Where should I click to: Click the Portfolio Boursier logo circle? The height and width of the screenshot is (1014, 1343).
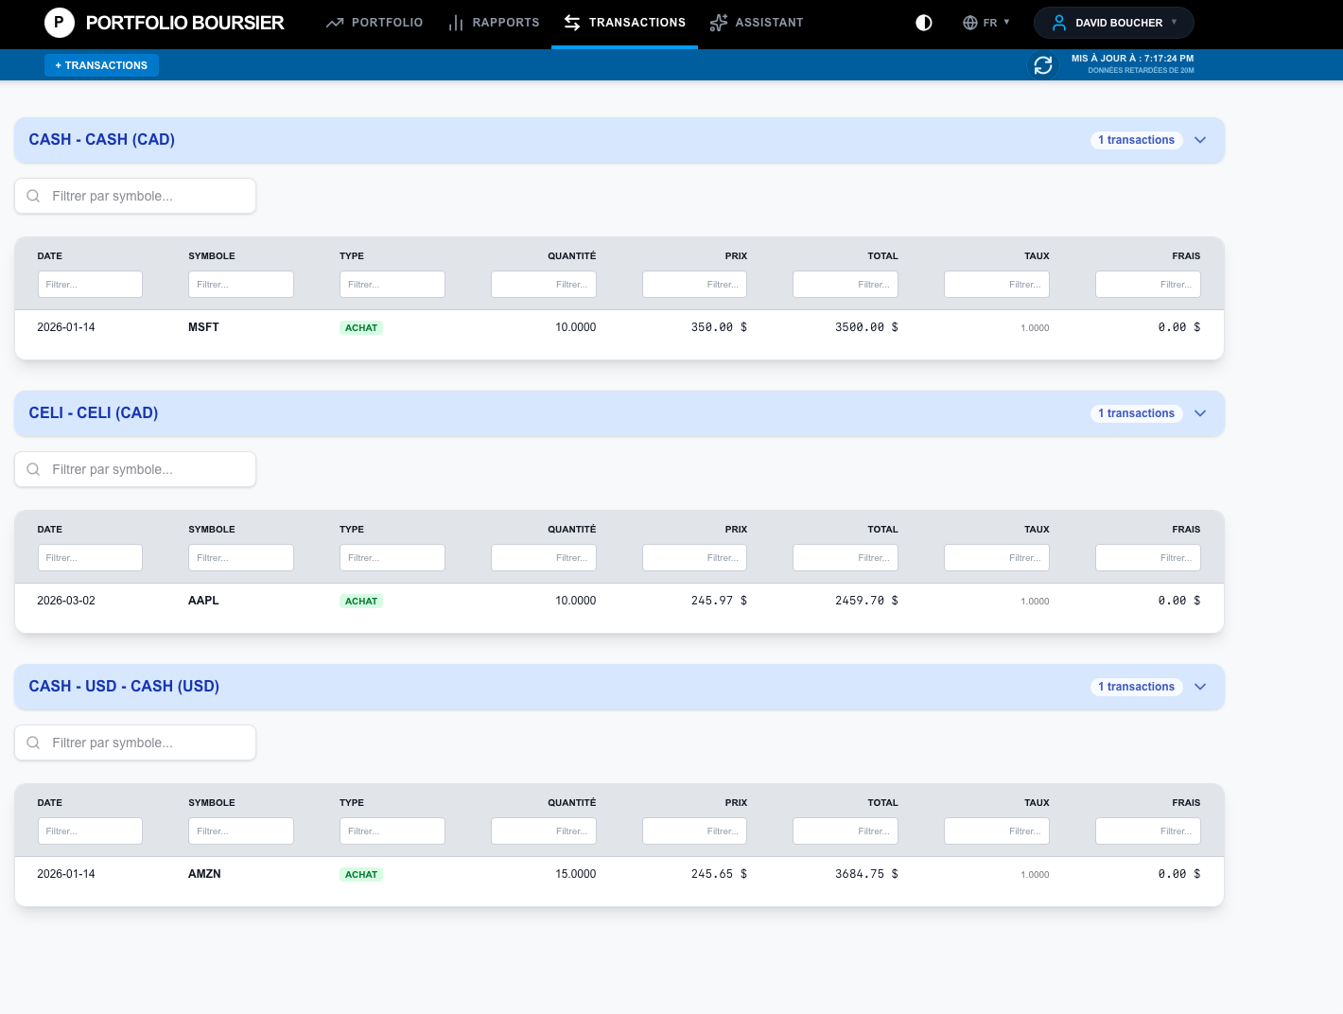60,22
